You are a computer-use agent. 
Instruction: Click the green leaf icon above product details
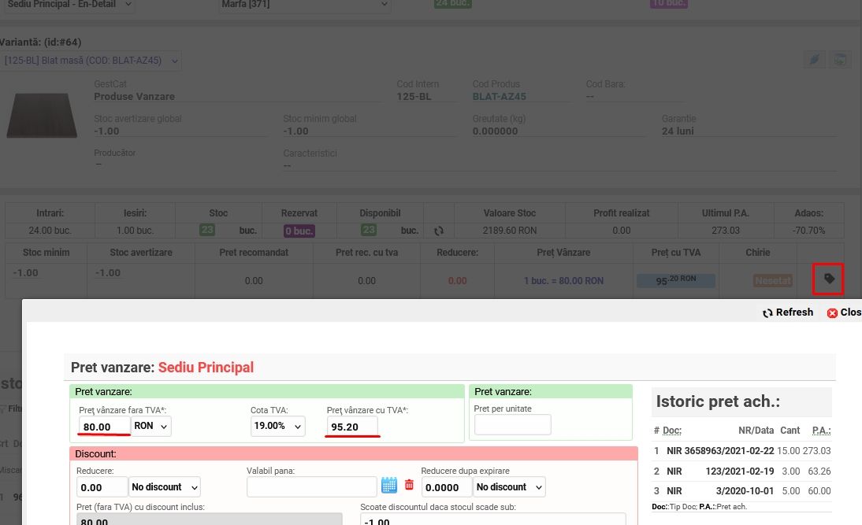[815, 60]
